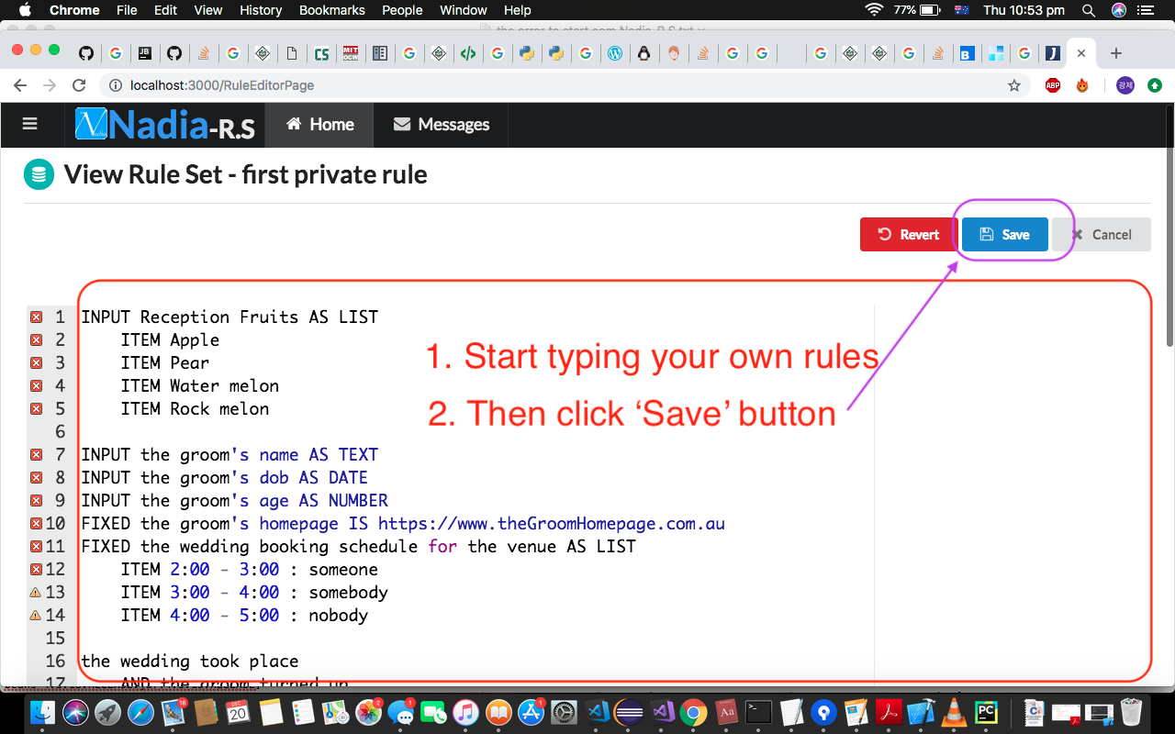Click the line "INPUT the groom's dob AS DATE"
The image size is (1175, 734).
(224, 478)
